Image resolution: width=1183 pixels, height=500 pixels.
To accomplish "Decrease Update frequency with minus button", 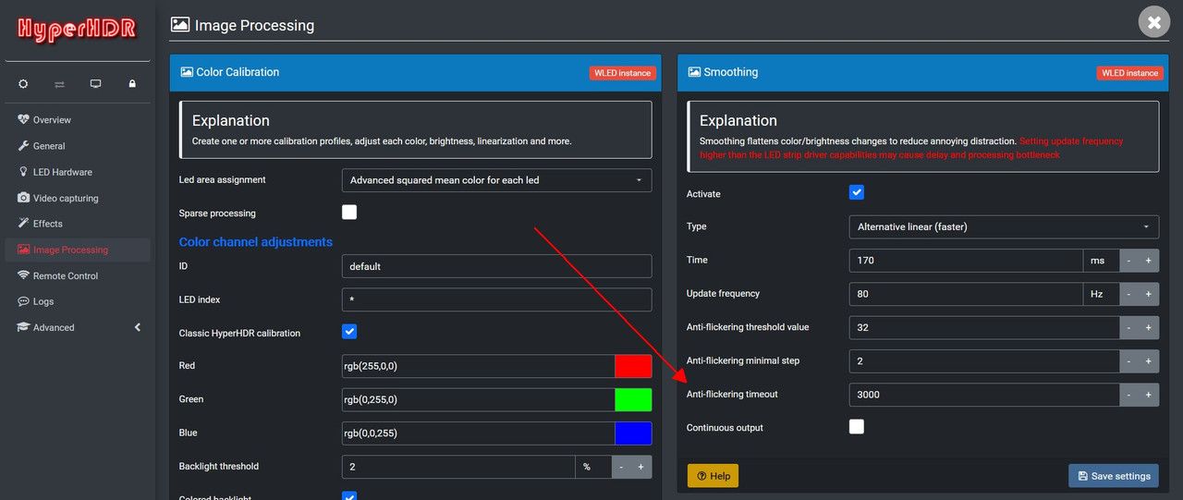I will coord(1128,294).
